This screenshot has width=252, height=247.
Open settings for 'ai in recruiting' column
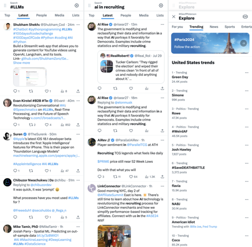coord(161,6)
